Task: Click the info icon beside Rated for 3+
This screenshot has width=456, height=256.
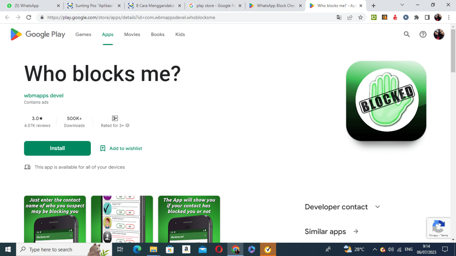Action: (127, 125)
